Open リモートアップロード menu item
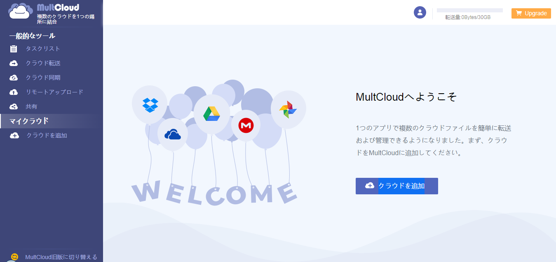The height and width of the screenshot is (262, 556). point(54,92)
